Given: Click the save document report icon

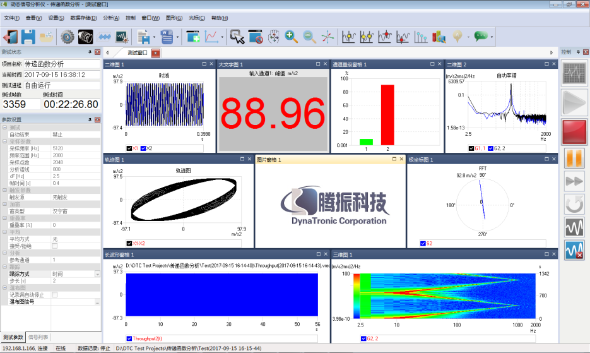Looking at the screenshot, I should [143, 37].
